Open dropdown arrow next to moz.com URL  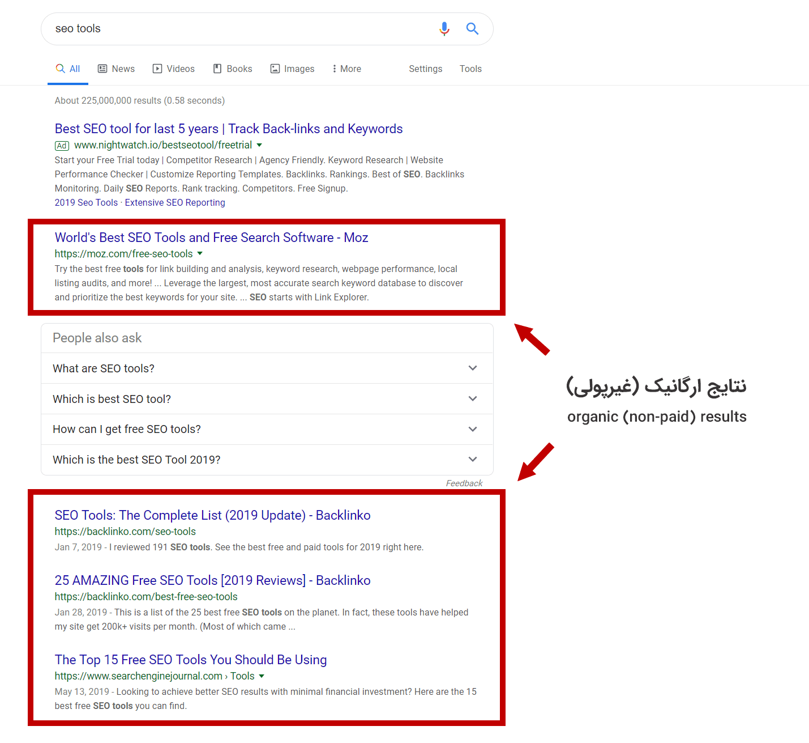pyautogui.click(x=200, y=254)
